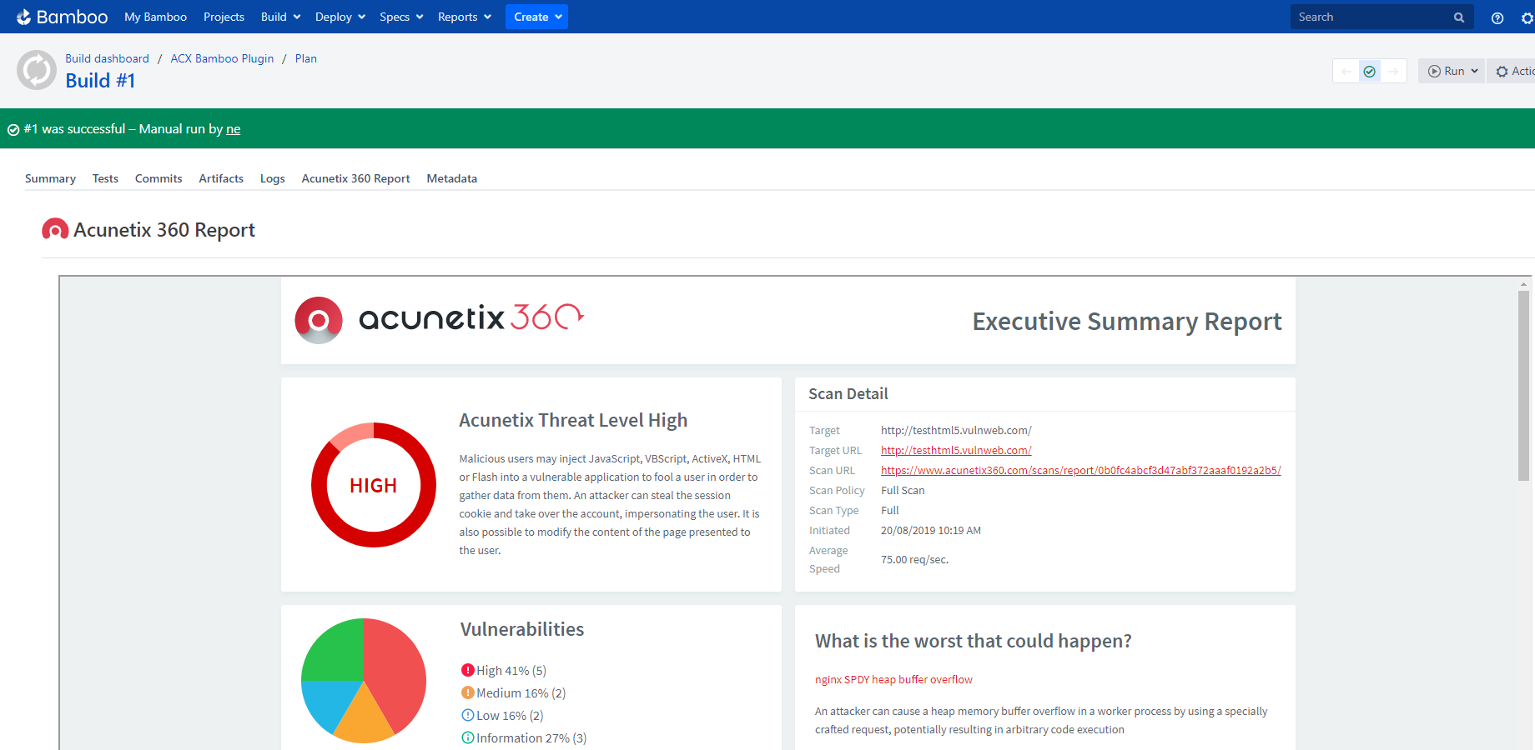Open the Run dropdown
The height and width of the screenshot is (750, 1535).
[x=1452, y=71]
